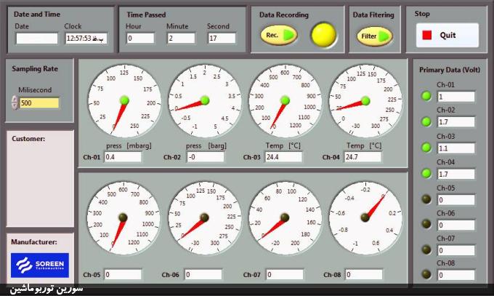494x296 pixels.
Task: Click the Ch-05 dark LED indicator
Action: tap(426, 199)
